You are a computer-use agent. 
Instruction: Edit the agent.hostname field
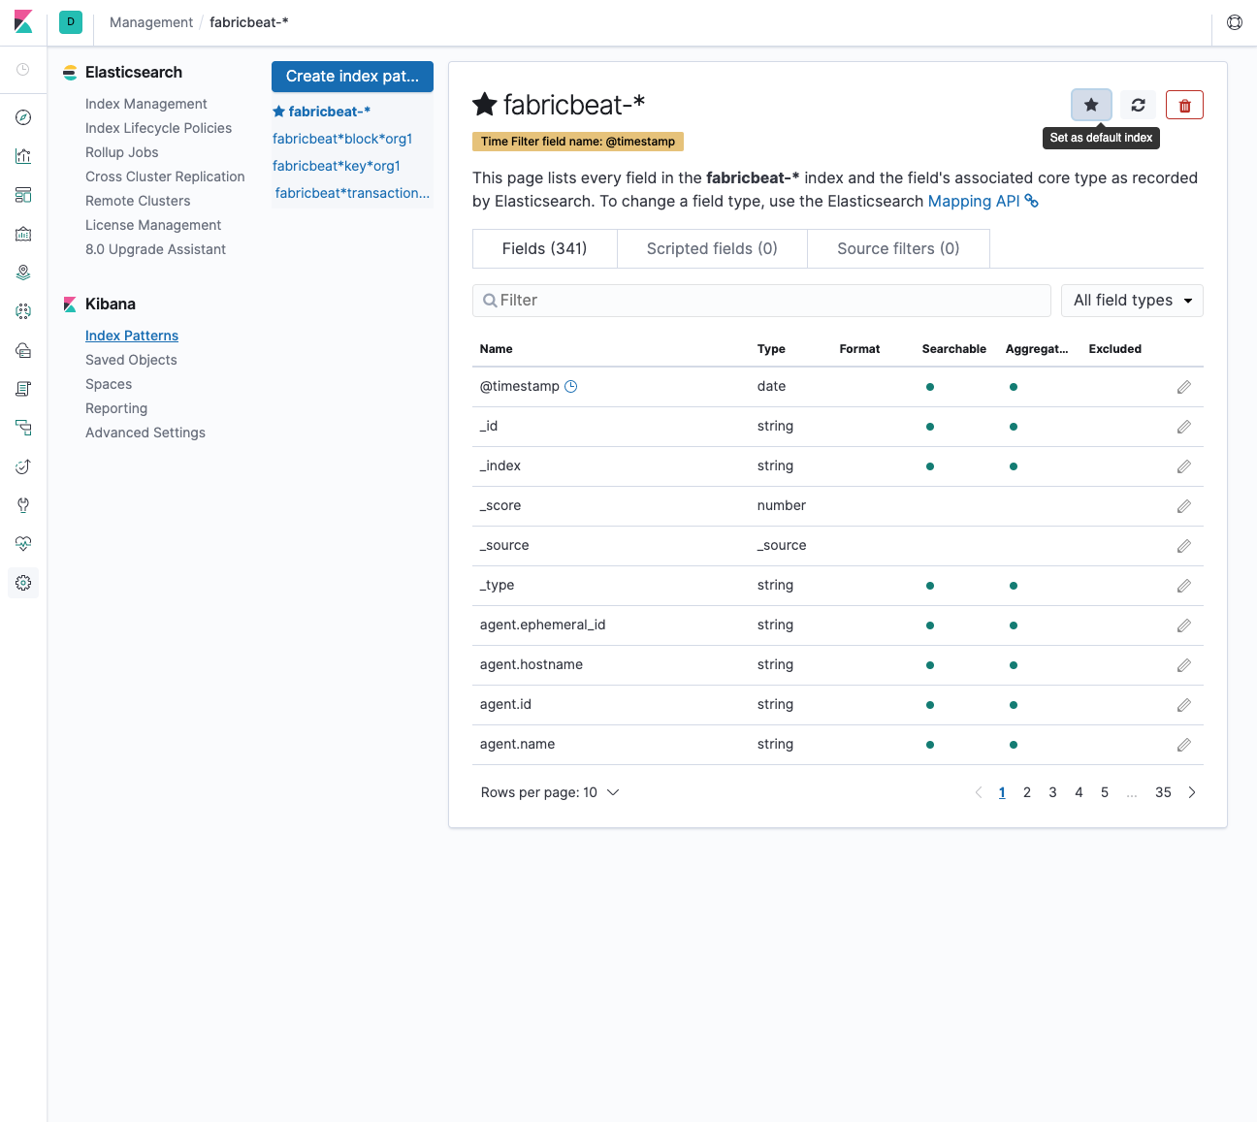pos(1184,665)
